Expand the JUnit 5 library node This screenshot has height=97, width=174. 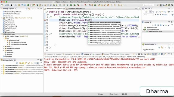[x=4, y=46]
